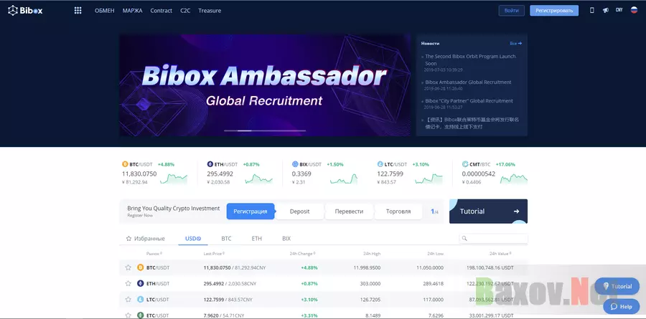Open Bibox Ambassador Global Recruitment news item
This screenshot has width=646, height=319.
468,82
